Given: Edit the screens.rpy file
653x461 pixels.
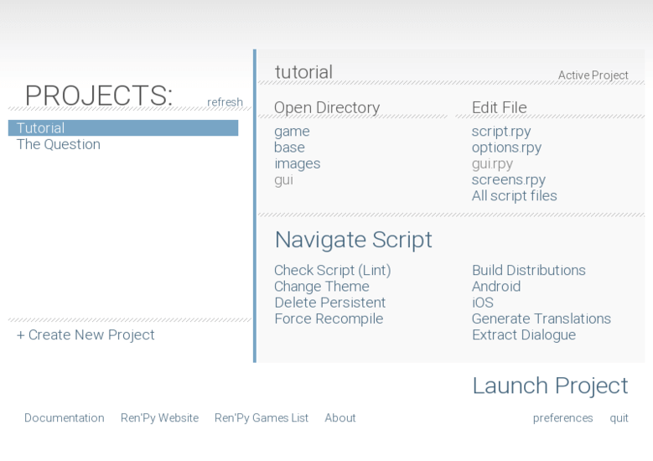Looking at the screenshot, I should click(x=508, y=179).
